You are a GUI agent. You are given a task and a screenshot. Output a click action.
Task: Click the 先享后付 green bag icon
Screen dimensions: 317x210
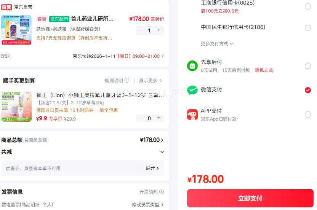point(192,66)
